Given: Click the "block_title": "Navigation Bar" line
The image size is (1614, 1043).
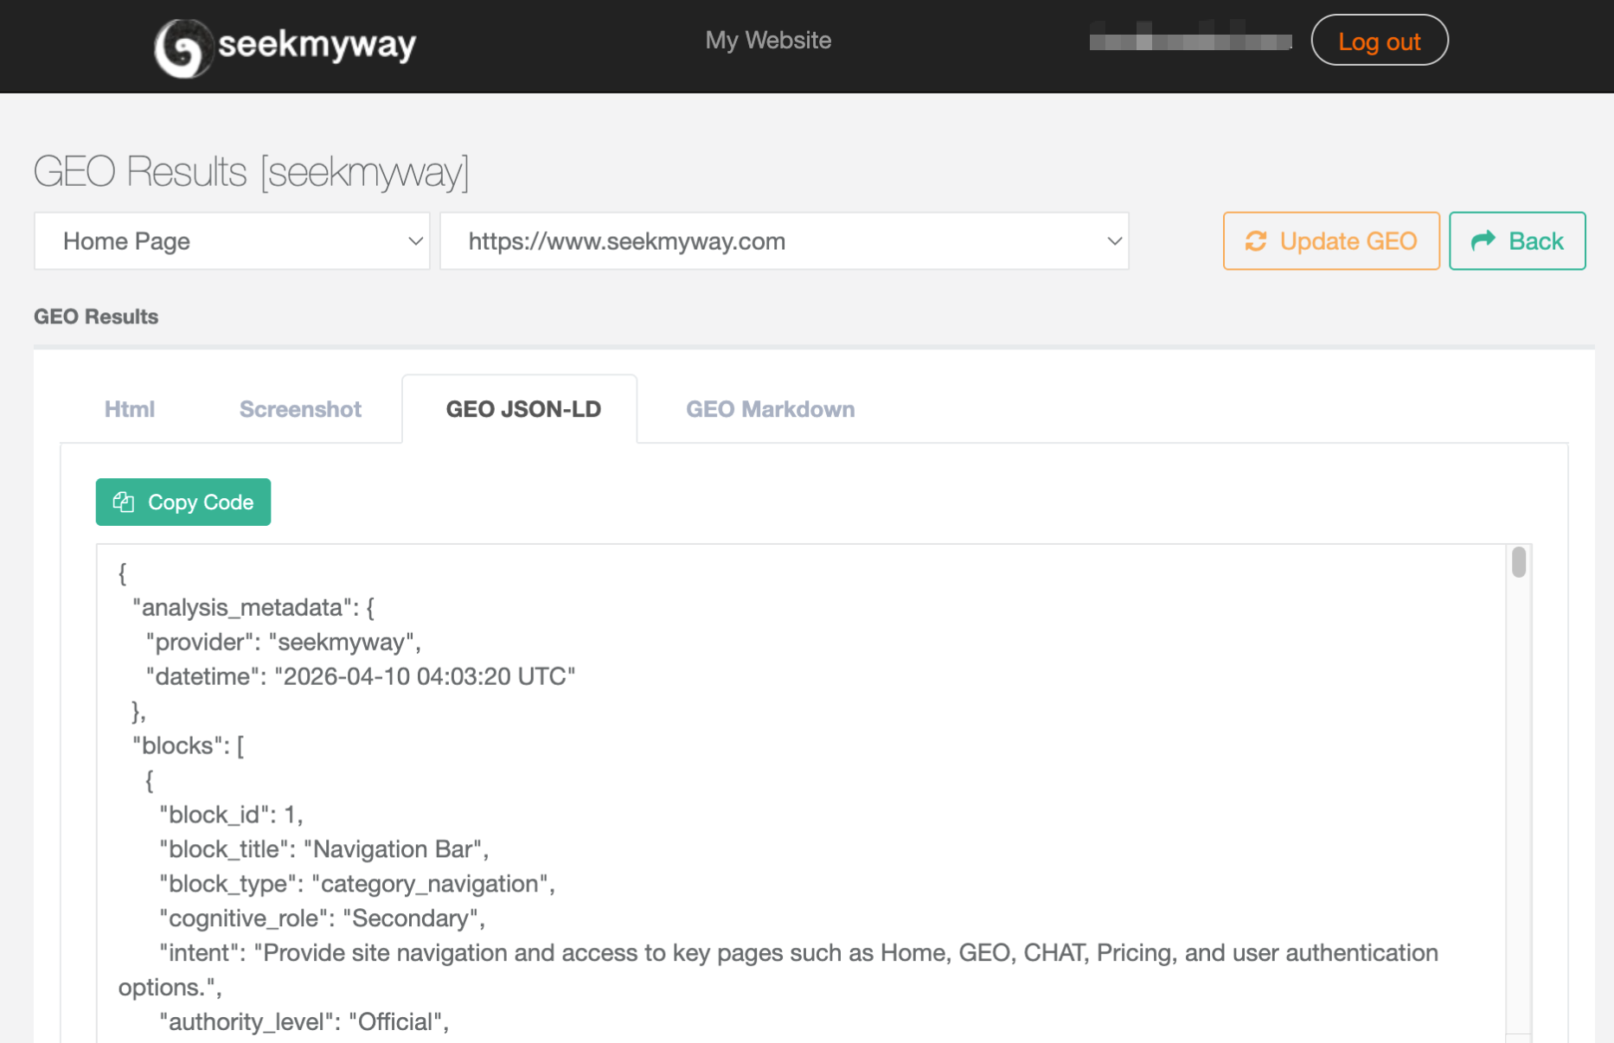Looking at the screenshot, I should [324, 849].
